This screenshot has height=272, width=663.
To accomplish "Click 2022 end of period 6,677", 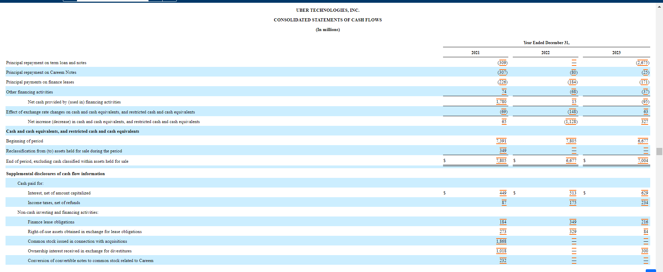I will 571,161.
